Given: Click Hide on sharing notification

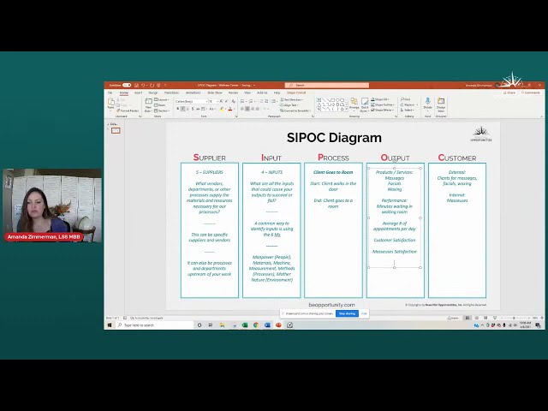Looking at the screenshot, I should coord(364,313).
